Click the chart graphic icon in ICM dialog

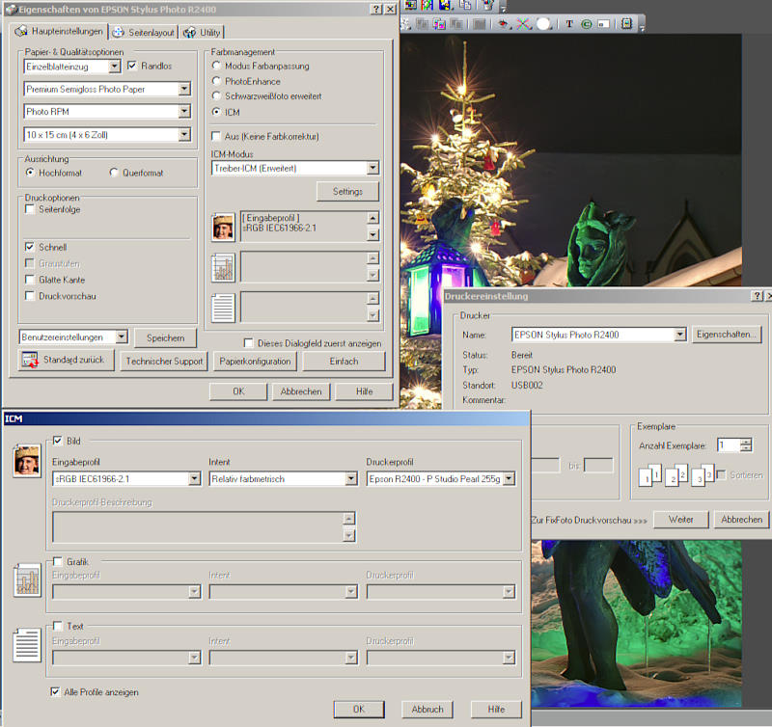pos(28,580)
